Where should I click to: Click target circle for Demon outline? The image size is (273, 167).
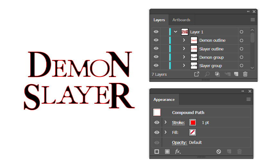click(241, 40)
